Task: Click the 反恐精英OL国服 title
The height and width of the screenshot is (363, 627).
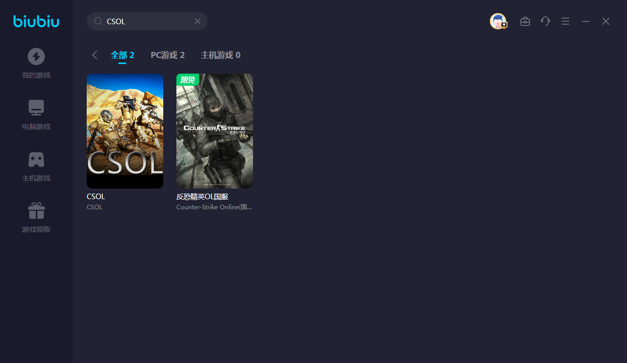Action: [x=202, y=197]
